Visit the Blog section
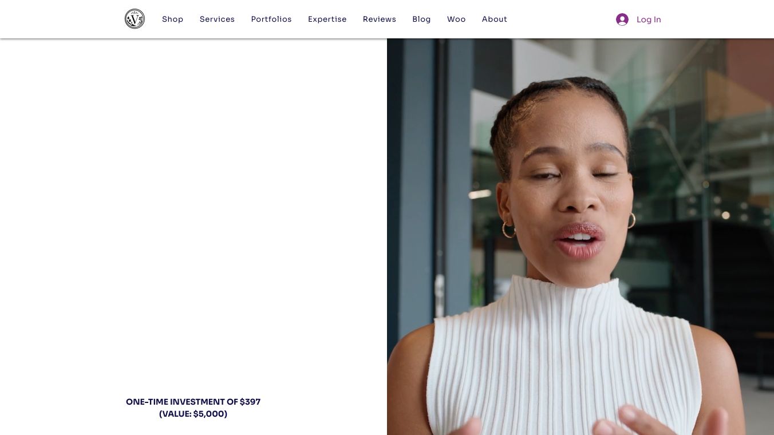 (421, 19)
